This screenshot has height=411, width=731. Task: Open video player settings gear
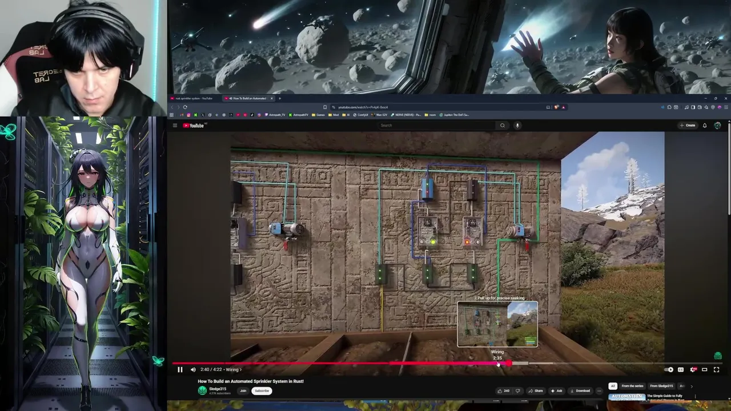pos(693,369)
